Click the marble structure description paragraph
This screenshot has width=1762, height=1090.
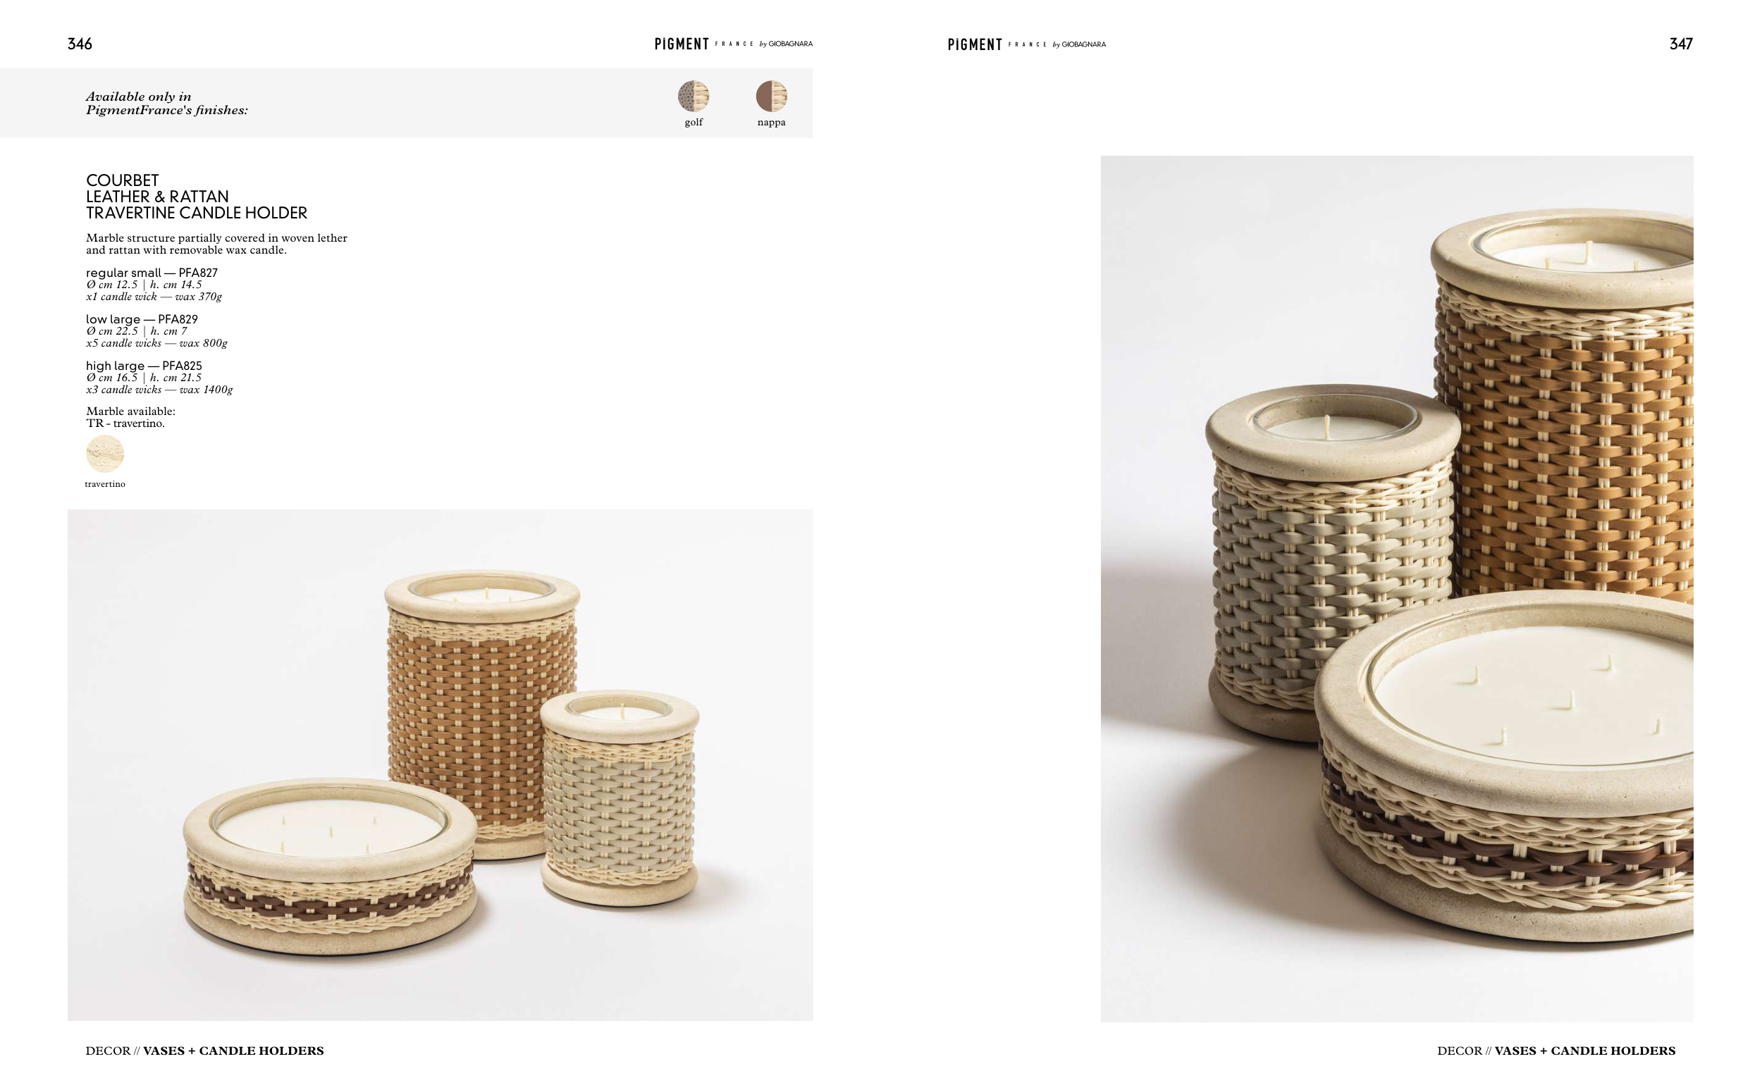click(x=216, y=244)
